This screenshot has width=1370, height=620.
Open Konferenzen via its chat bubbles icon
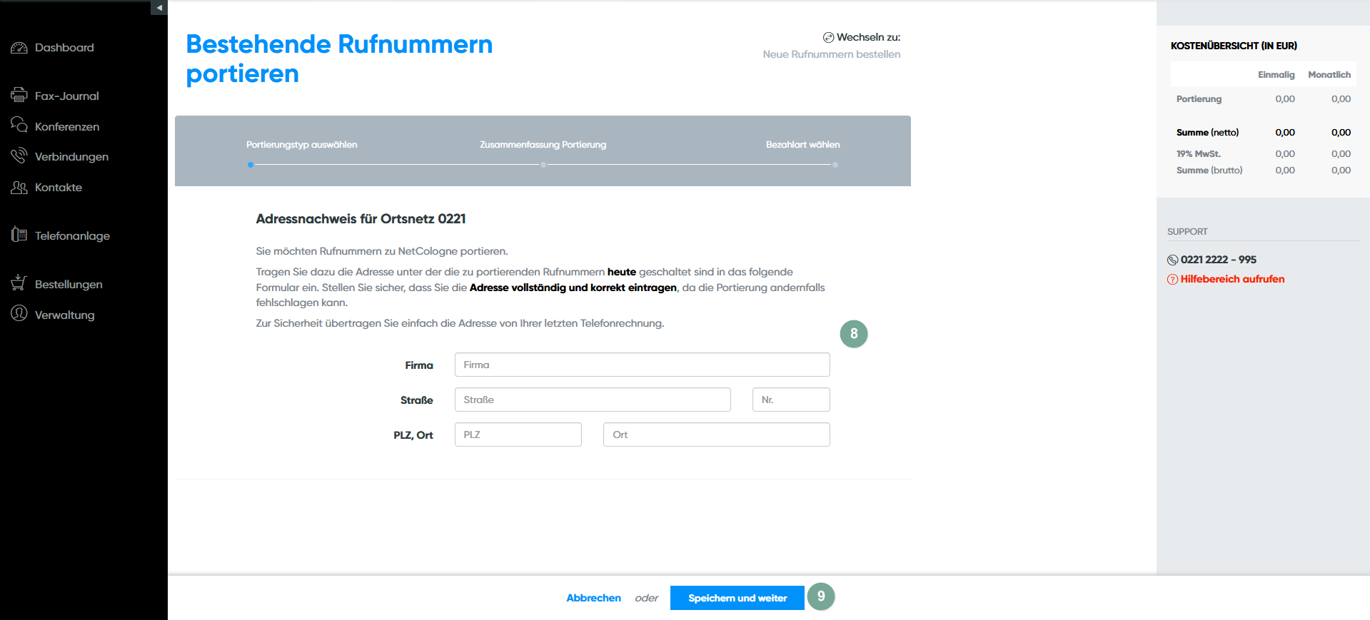(x=19, y=126)
